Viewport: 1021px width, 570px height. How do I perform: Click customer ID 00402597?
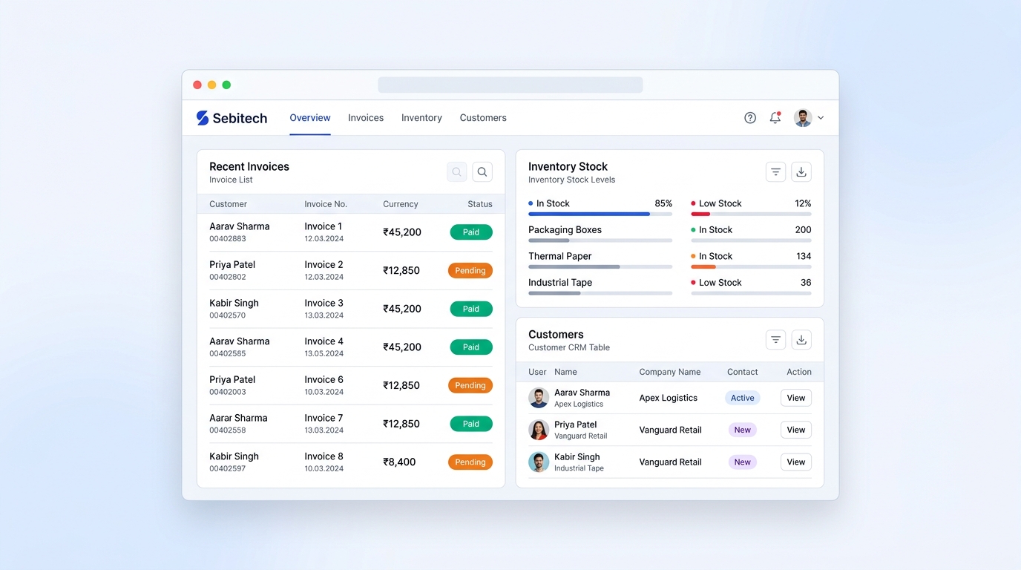(228, 469)
